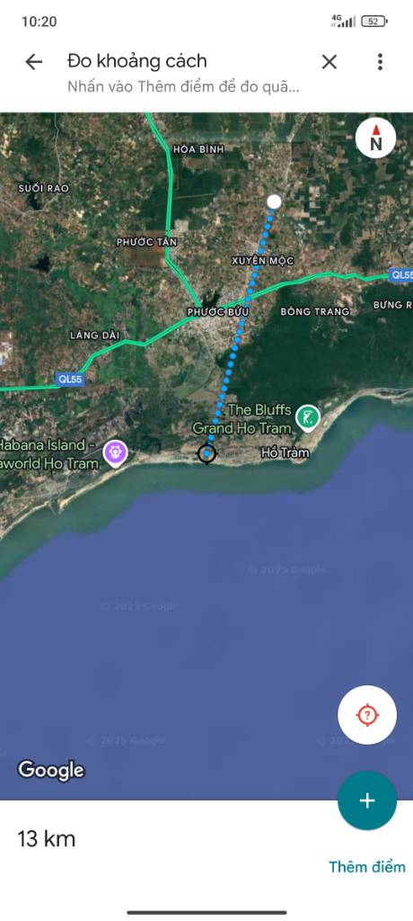Tap the battery indicator in status bar
The width and height of the screenshot is (413, 921).
(373, 22)
